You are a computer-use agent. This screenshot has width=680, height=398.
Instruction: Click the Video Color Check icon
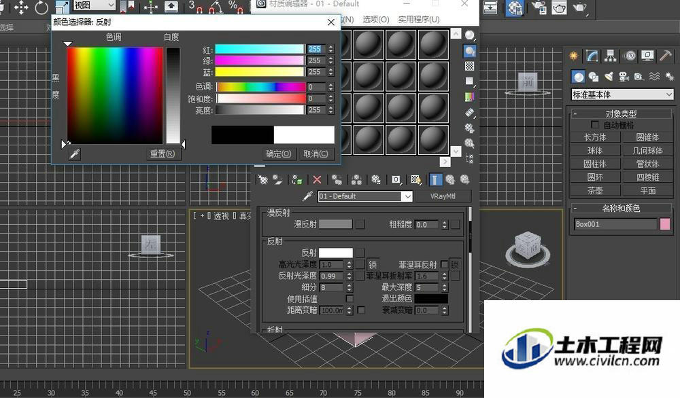pos(470,96)
